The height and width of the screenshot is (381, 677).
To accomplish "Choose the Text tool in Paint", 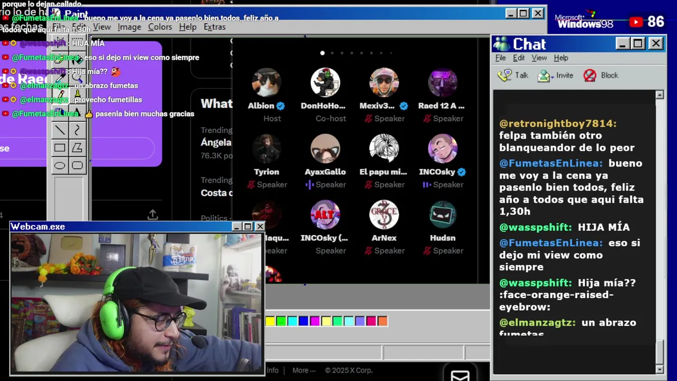I will 77,113.
